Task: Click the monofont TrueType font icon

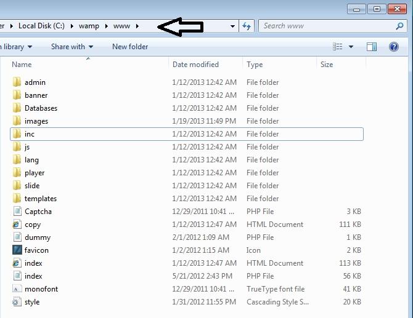Action: (x=17, y=289)
